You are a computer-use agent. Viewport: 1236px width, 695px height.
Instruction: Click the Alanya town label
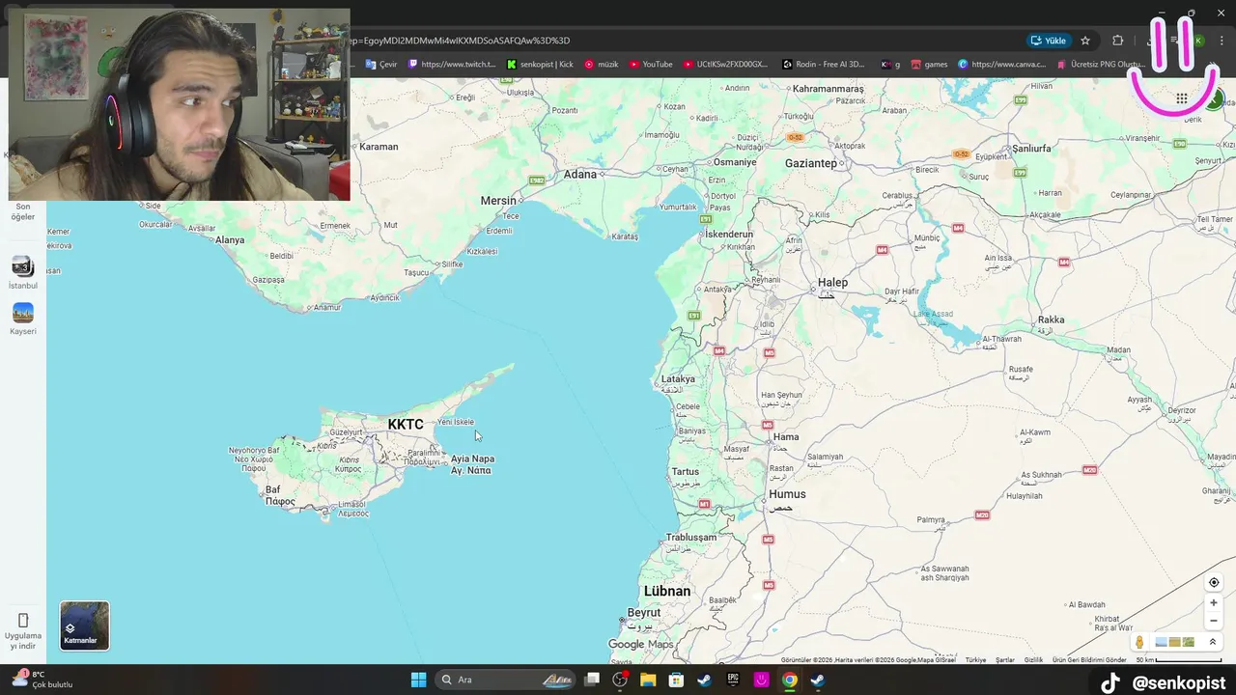pyautogui.click(x=230, y=240)
